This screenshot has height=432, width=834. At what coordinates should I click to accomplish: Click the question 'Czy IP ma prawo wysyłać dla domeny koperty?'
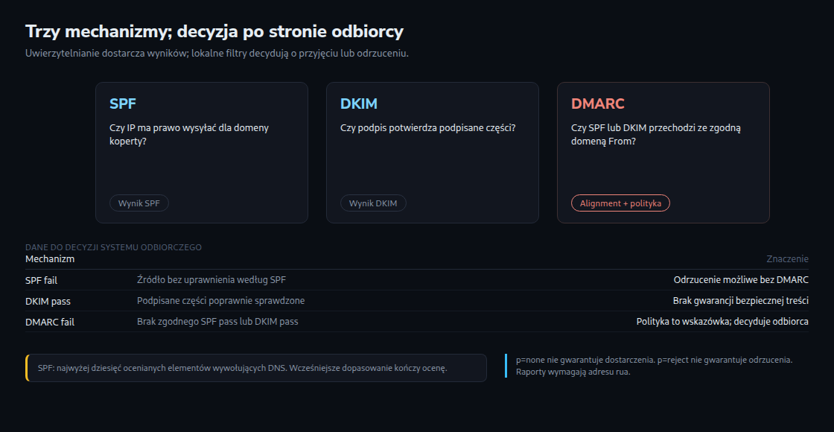(x=189, y=135)
